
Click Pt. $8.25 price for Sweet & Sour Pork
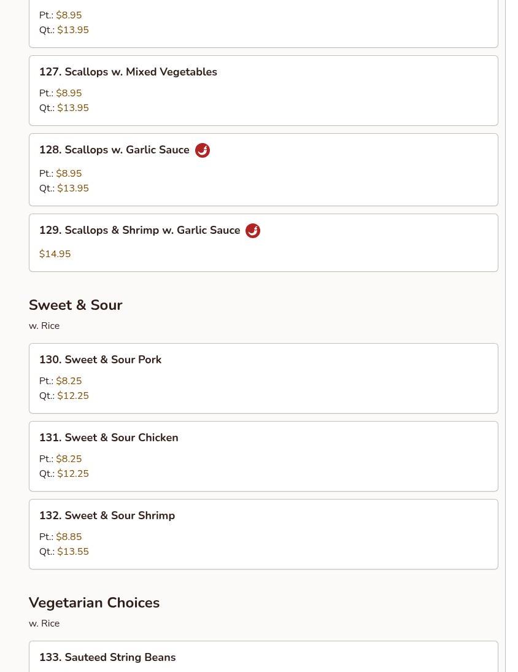69,381
